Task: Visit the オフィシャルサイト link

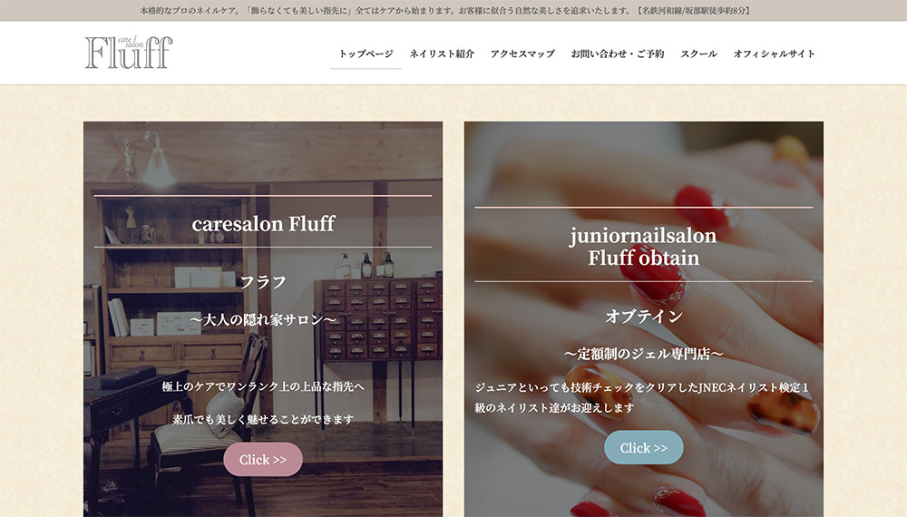Action: pos(774,54)
